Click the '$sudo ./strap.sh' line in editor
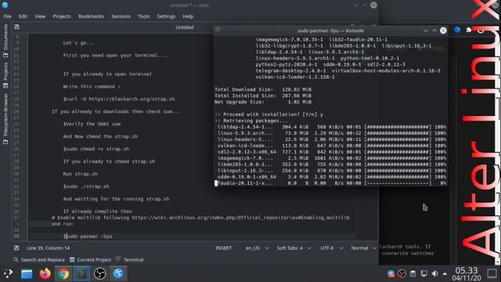 coord(86,186)
